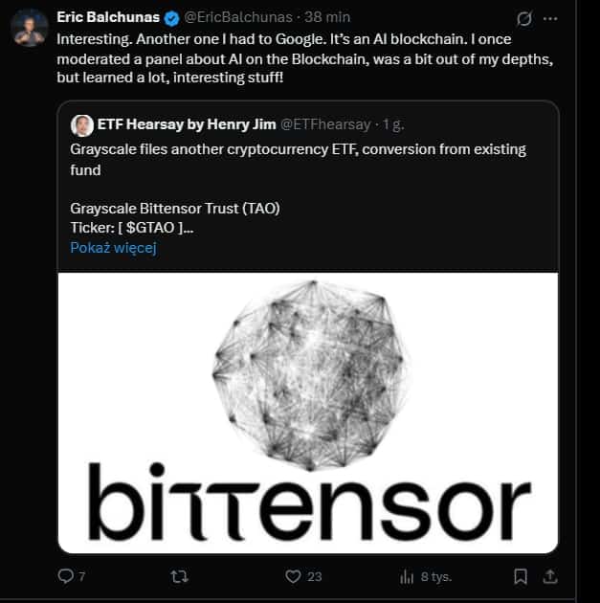Open view analytics bar chart icon

[x=407, y=576]
